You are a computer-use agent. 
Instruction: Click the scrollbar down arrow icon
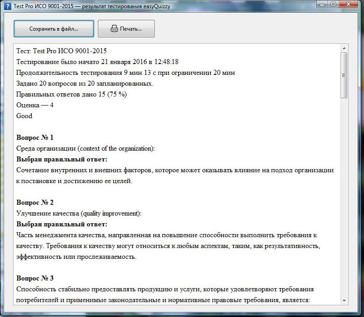pyautogui.click(x=345, y=301)
